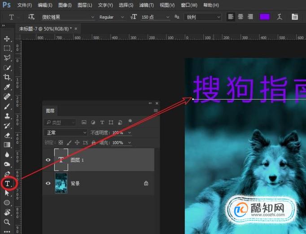Select the Clone Stamp tool
The height and width of the screenshot is (234, 306).
(7, 116)
